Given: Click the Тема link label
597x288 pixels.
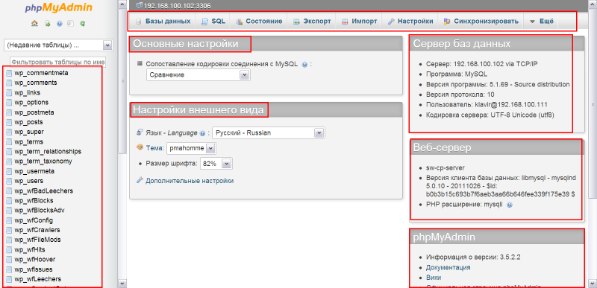Looking at the screenshot, I should click(x=154, y=148).
